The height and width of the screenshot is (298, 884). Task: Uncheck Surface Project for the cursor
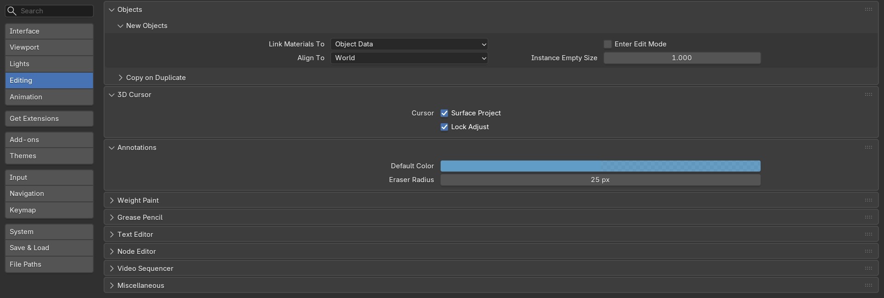coord(444,113)
